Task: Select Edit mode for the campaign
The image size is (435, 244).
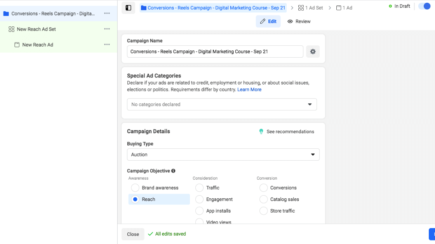Action: coord(268,21)
